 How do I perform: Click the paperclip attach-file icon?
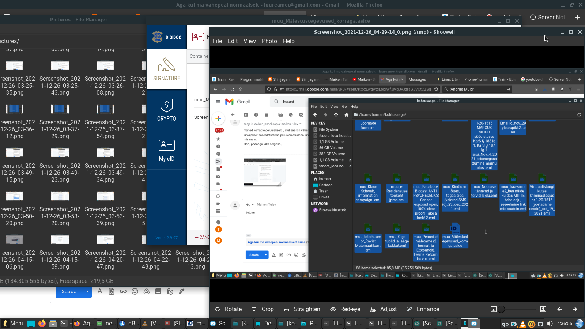click(112, 291)
